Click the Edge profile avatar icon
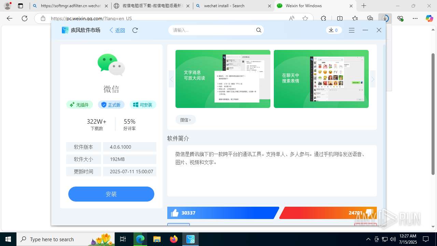This screenshot has height=246, width=437. point(7,6)
